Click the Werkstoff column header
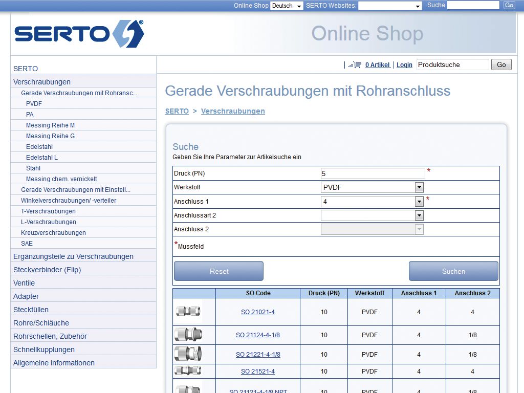Image resolution: width=524 pixels, height=393 pixels. 369,293
